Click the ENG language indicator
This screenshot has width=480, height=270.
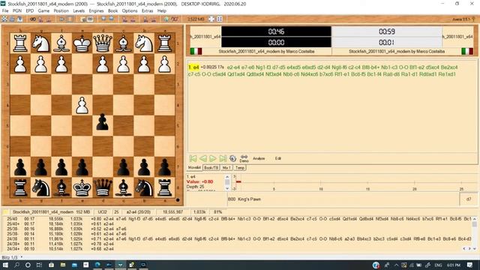click(x=438, y=265)
